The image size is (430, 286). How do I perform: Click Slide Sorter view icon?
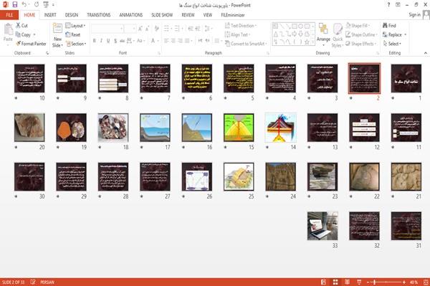(335, 282)
